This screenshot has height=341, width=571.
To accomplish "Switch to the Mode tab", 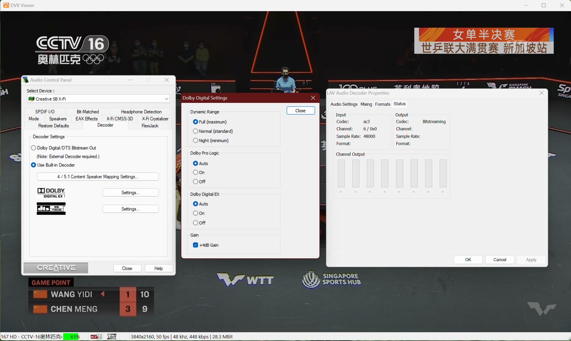I will [34, 119].
